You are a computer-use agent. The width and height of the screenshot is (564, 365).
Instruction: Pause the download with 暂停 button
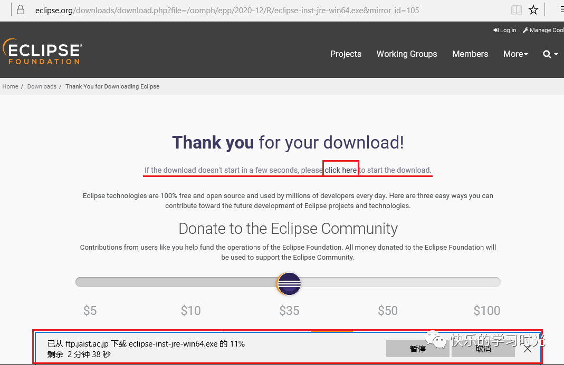click(x=417, y=349)
